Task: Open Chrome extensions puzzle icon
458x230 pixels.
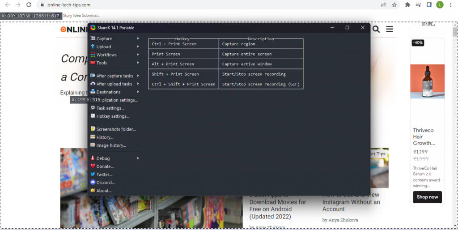Action: click(x=407, y=4)
